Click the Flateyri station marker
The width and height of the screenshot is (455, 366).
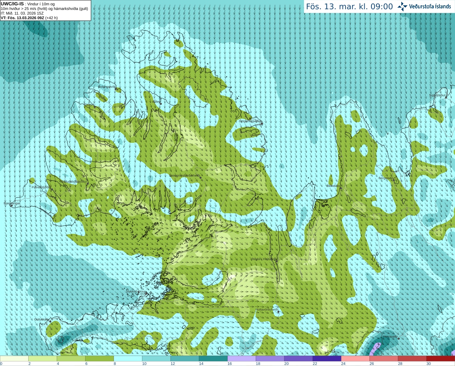pos(95,107)
